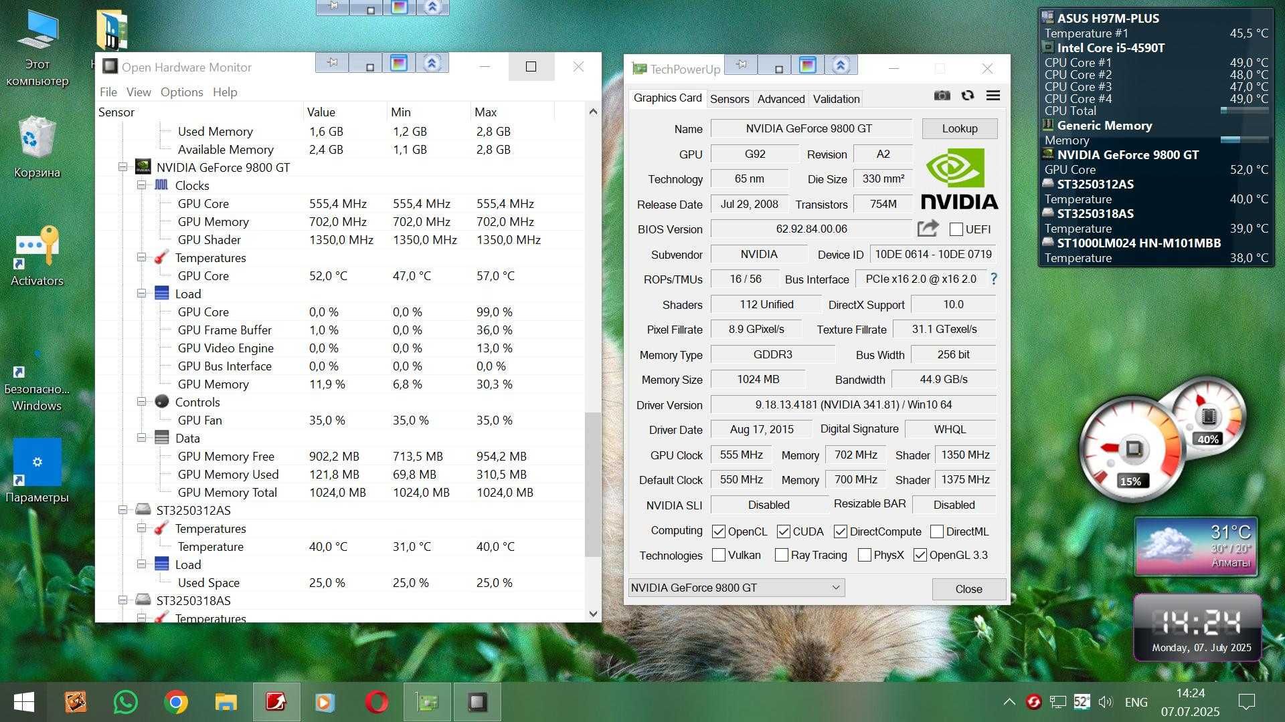Click the sensor list vertical scrollbar thumb

point(592,485)
